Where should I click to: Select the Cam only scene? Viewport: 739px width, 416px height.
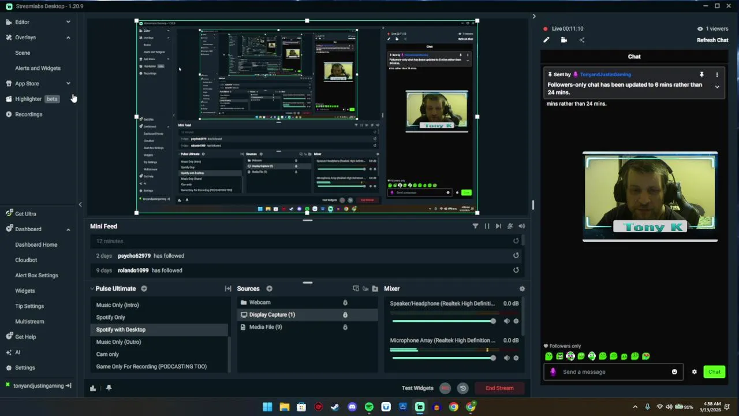point(107,354)
